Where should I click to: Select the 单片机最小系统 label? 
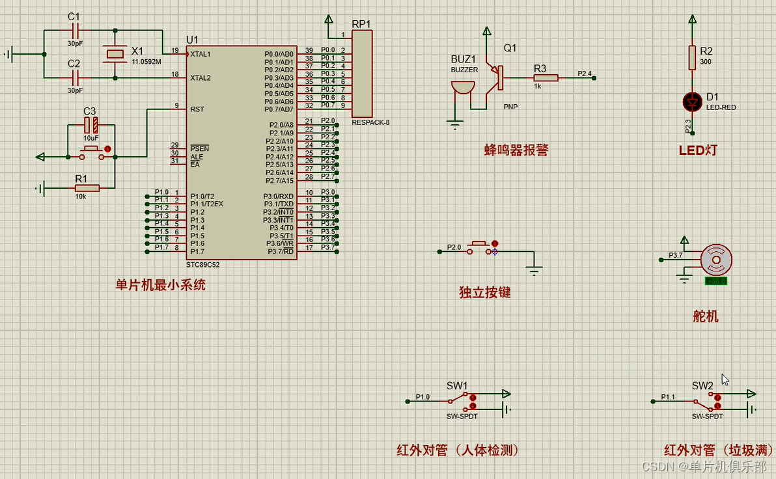(160, 285)
